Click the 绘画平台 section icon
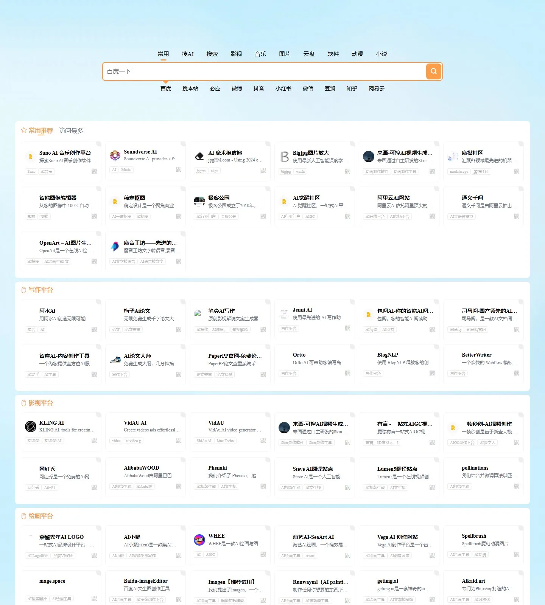The width and height of the screenshot is (545, 605). point(24,516)
